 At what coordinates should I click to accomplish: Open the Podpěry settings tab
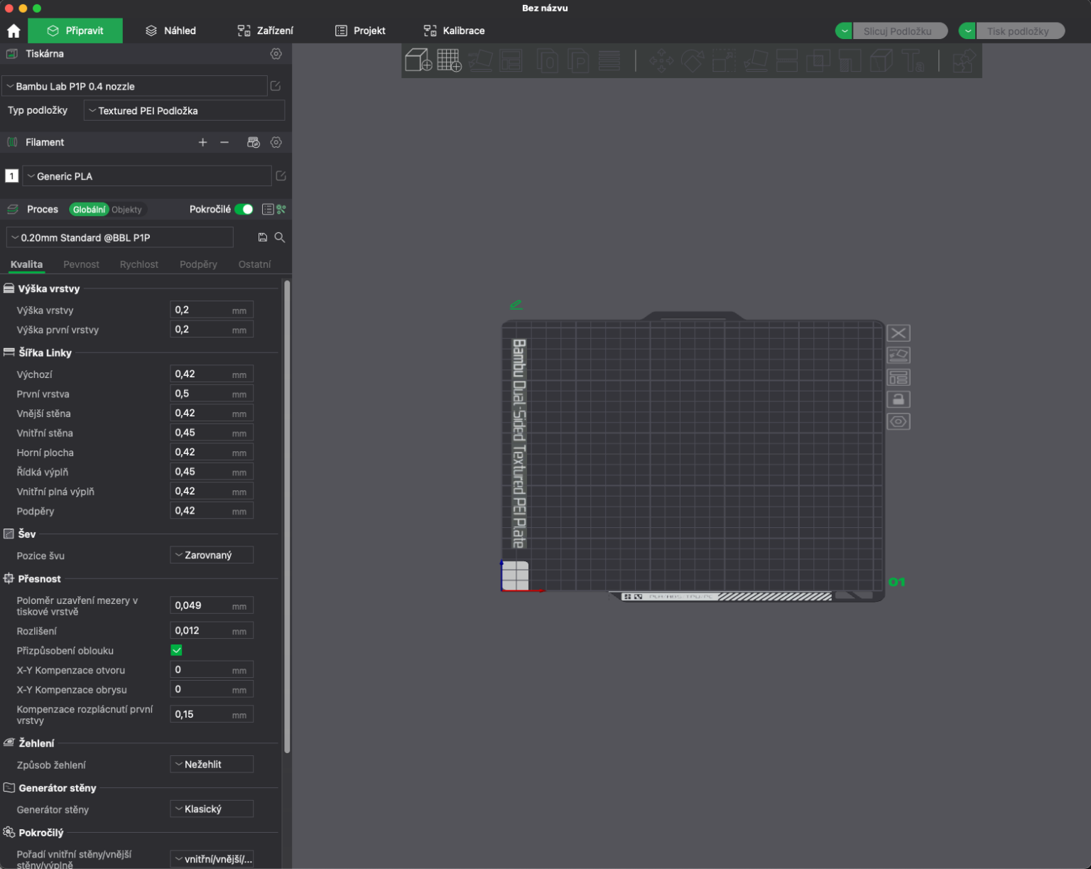pos(198,264)
